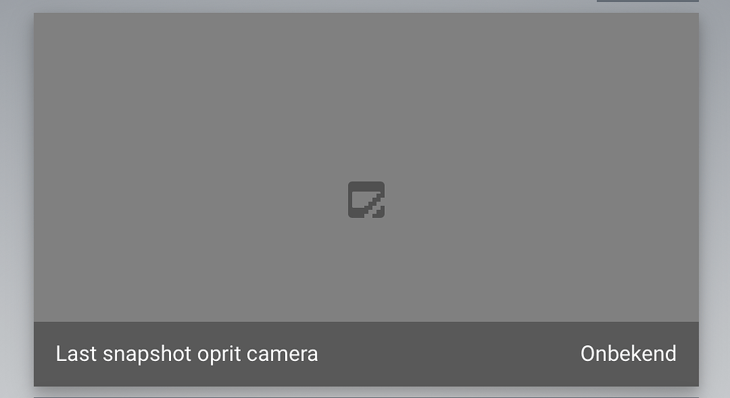Open the oprit camera snapshot preview
Image resolution: width=730 pixels, height=398 pixels.
[x=366, y=167]
